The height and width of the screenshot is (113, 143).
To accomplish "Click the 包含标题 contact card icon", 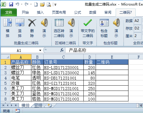I will (x=104, y=22).
